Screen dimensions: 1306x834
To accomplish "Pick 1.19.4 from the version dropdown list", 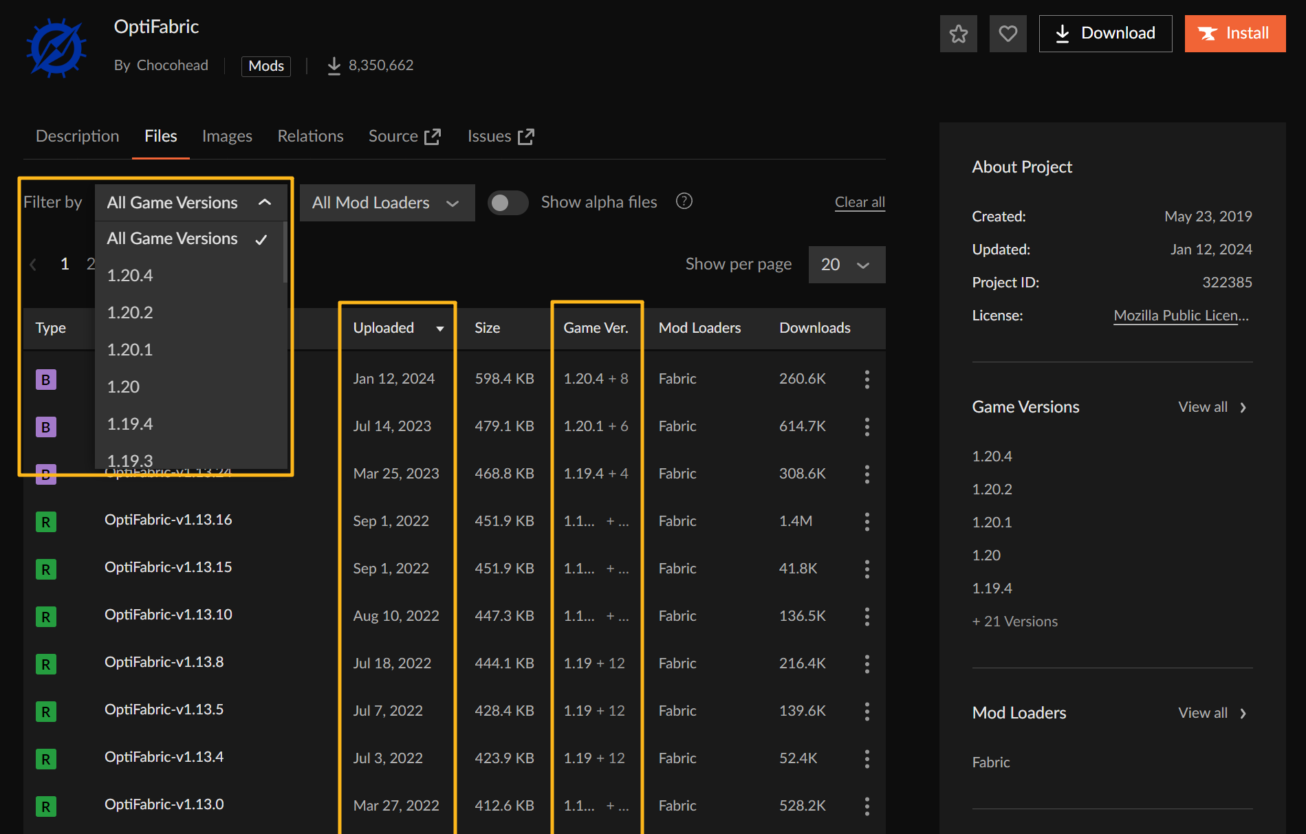I will pyautogui.click(x=188, y=424).
